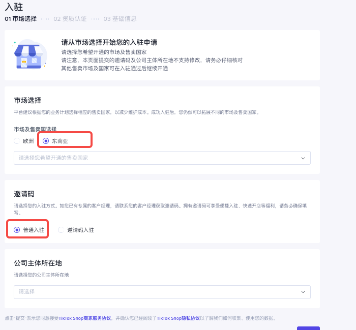Click the chevron arrow in the 公司主体所在地 dropdown

303,292
